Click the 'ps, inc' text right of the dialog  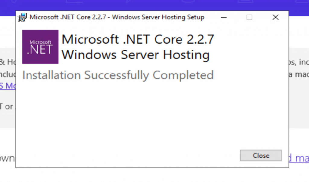point(299,62)
